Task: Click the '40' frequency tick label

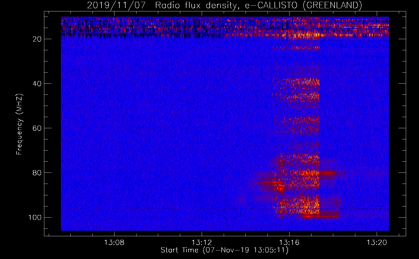Action: pyautogui.click(x=37, y=84)
